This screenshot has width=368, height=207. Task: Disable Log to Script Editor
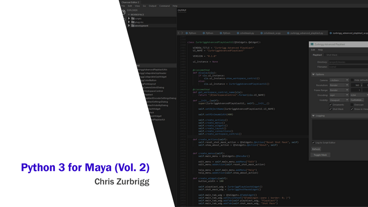pos(313,142)
